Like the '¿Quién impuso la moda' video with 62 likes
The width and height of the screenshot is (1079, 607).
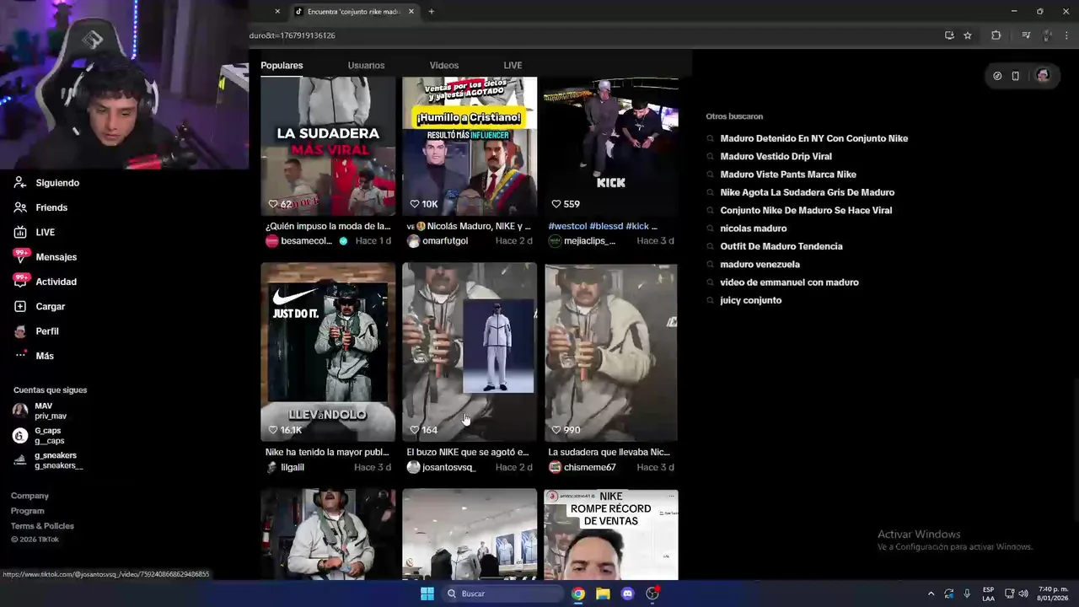tap(273, 204)
